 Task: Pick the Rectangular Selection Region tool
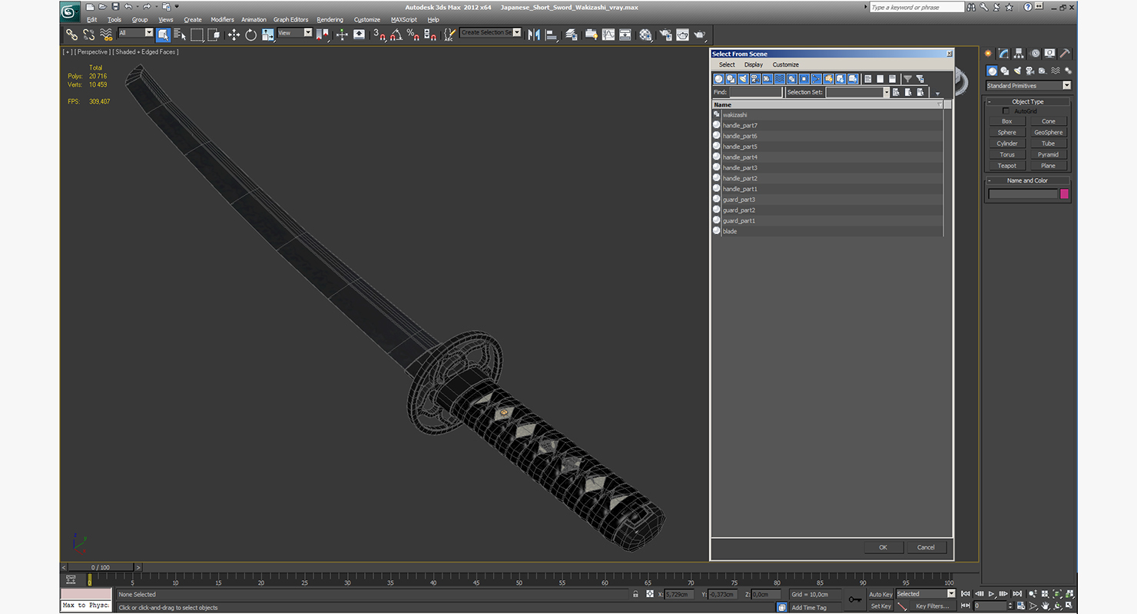click(197, 35)
